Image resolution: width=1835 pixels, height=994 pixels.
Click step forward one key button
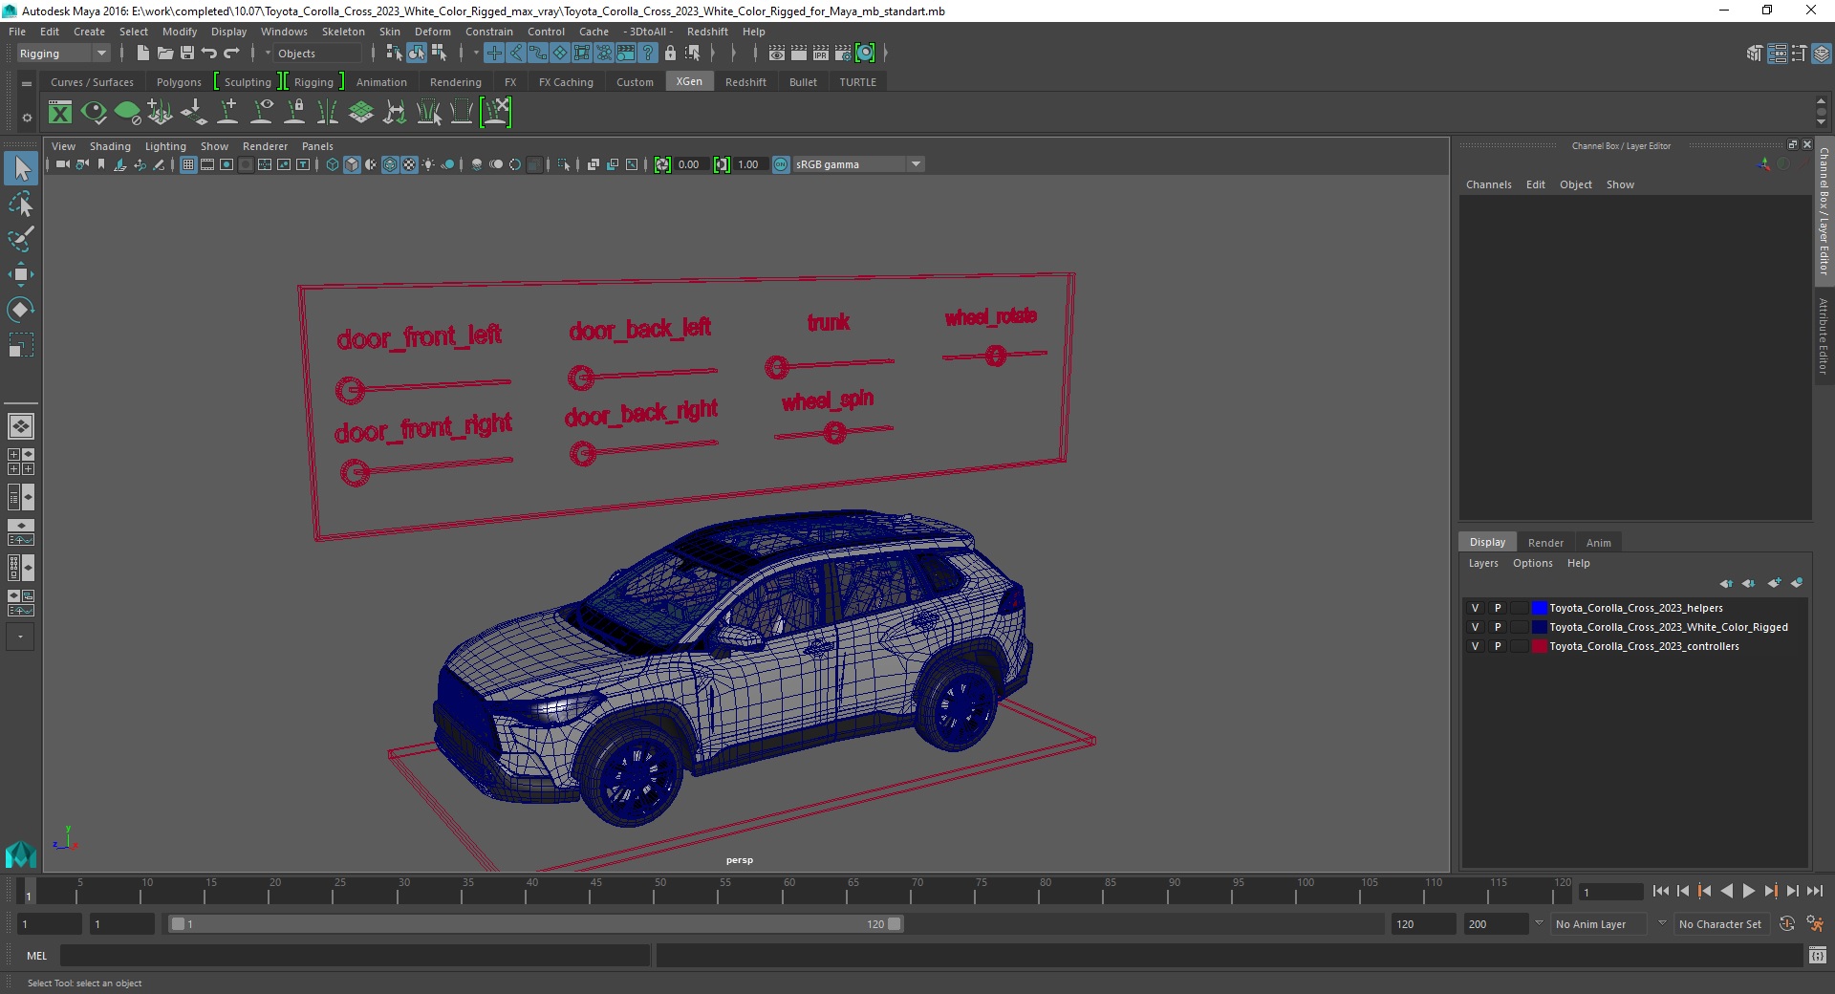pos(1770,891)
